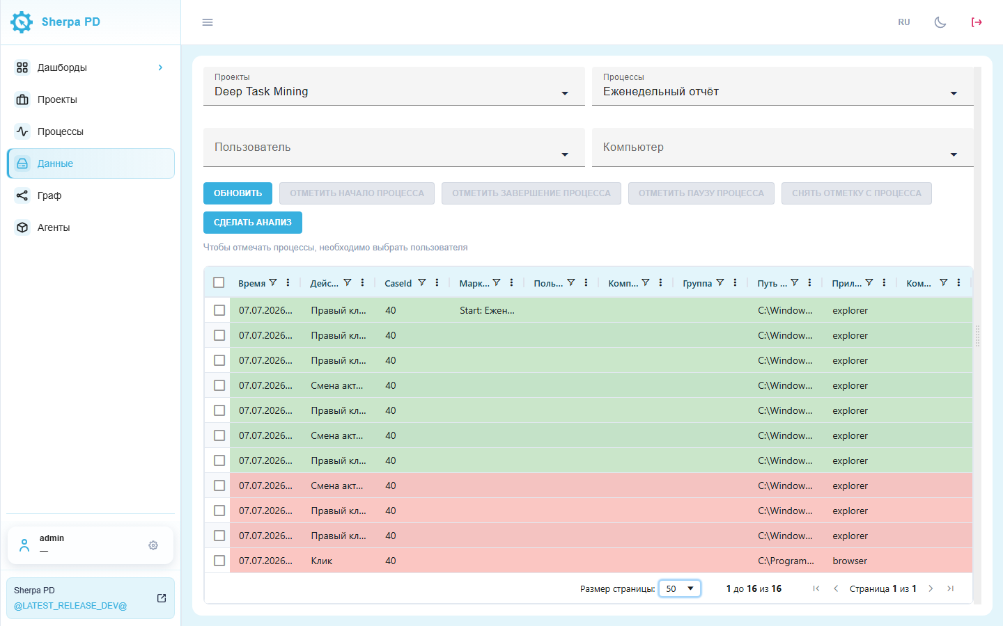1003x626 pixels.
Task: Check the row with Start: Ежен... marker
Action: click(x=219, y=310)
